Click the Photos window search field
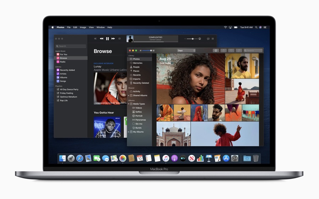The image size is (319, 199). (x=253, y=50)
